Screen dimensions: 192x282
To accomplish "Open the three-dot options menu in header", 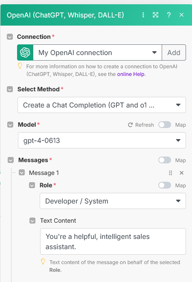I will tap(143, 15).
